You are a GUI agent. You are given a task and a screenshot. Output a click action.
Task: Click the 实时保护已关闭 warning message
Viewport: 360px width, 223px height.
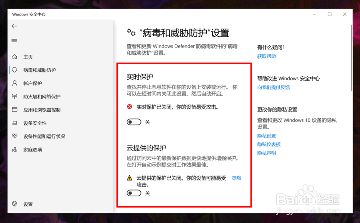click(x=177, y=107)
